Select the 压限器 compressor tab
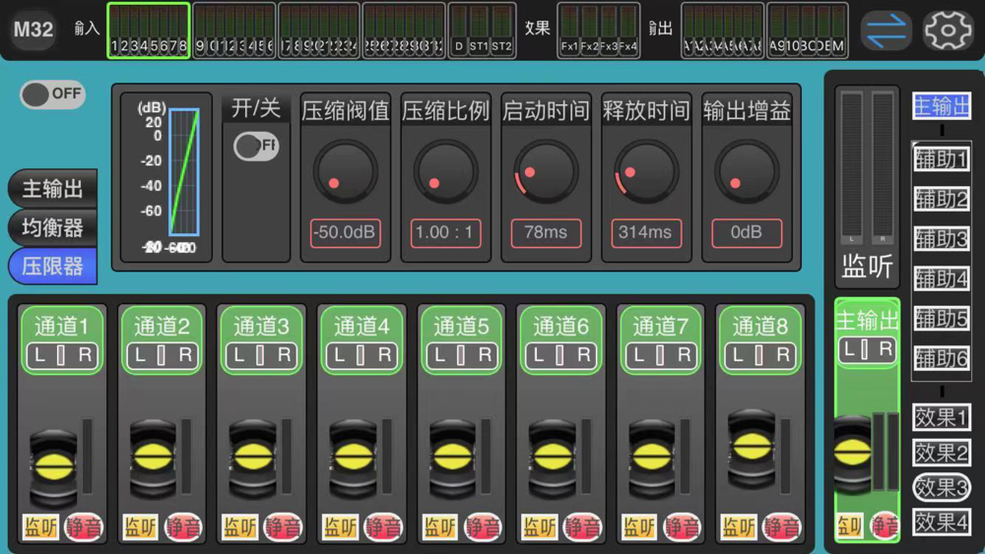 [53, 266]
